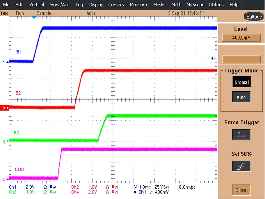Screen dimensions: 265x199
Task: Close the trigger side panel
Action: (241, 190)
